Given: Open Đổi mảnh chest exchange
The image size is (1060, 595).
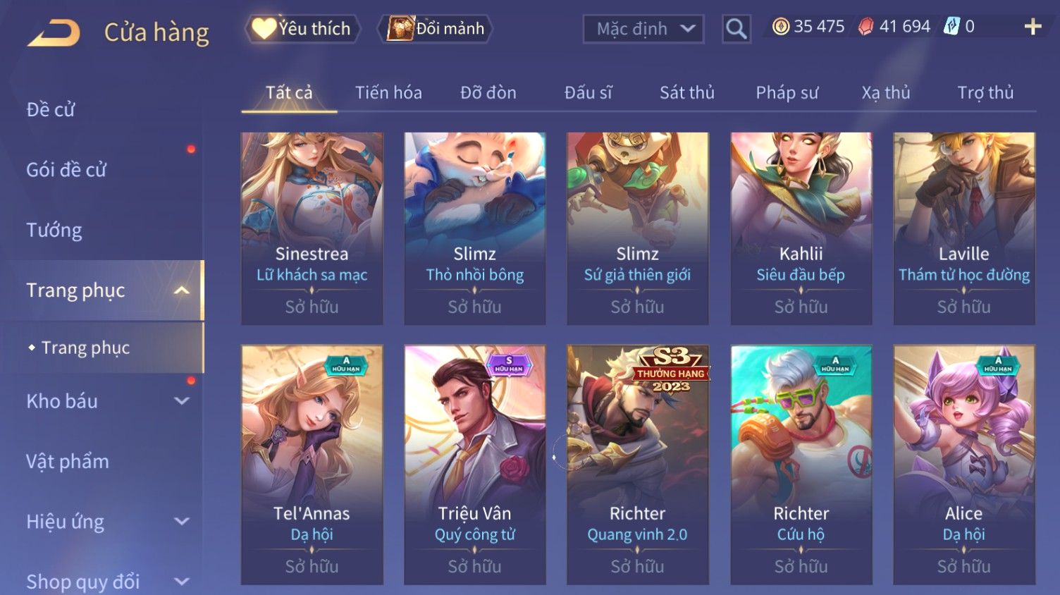Looking at the screenshot, I should click(435, 29).
